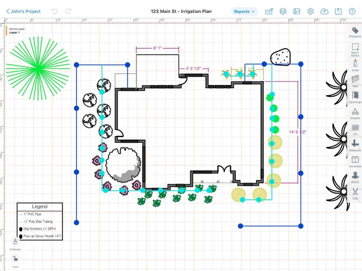The height and width of the screenshot is (271, 362).
Task: Open the Photo tool
Action: tap(355, 178)
